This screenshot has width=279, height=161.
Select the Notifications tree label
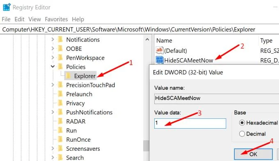[83, 40]
